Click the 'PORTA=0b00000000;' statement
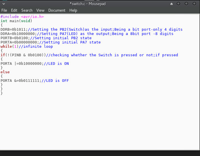This screenshot has height=156, width=200. pyautogui.click(x=20, y=42)
